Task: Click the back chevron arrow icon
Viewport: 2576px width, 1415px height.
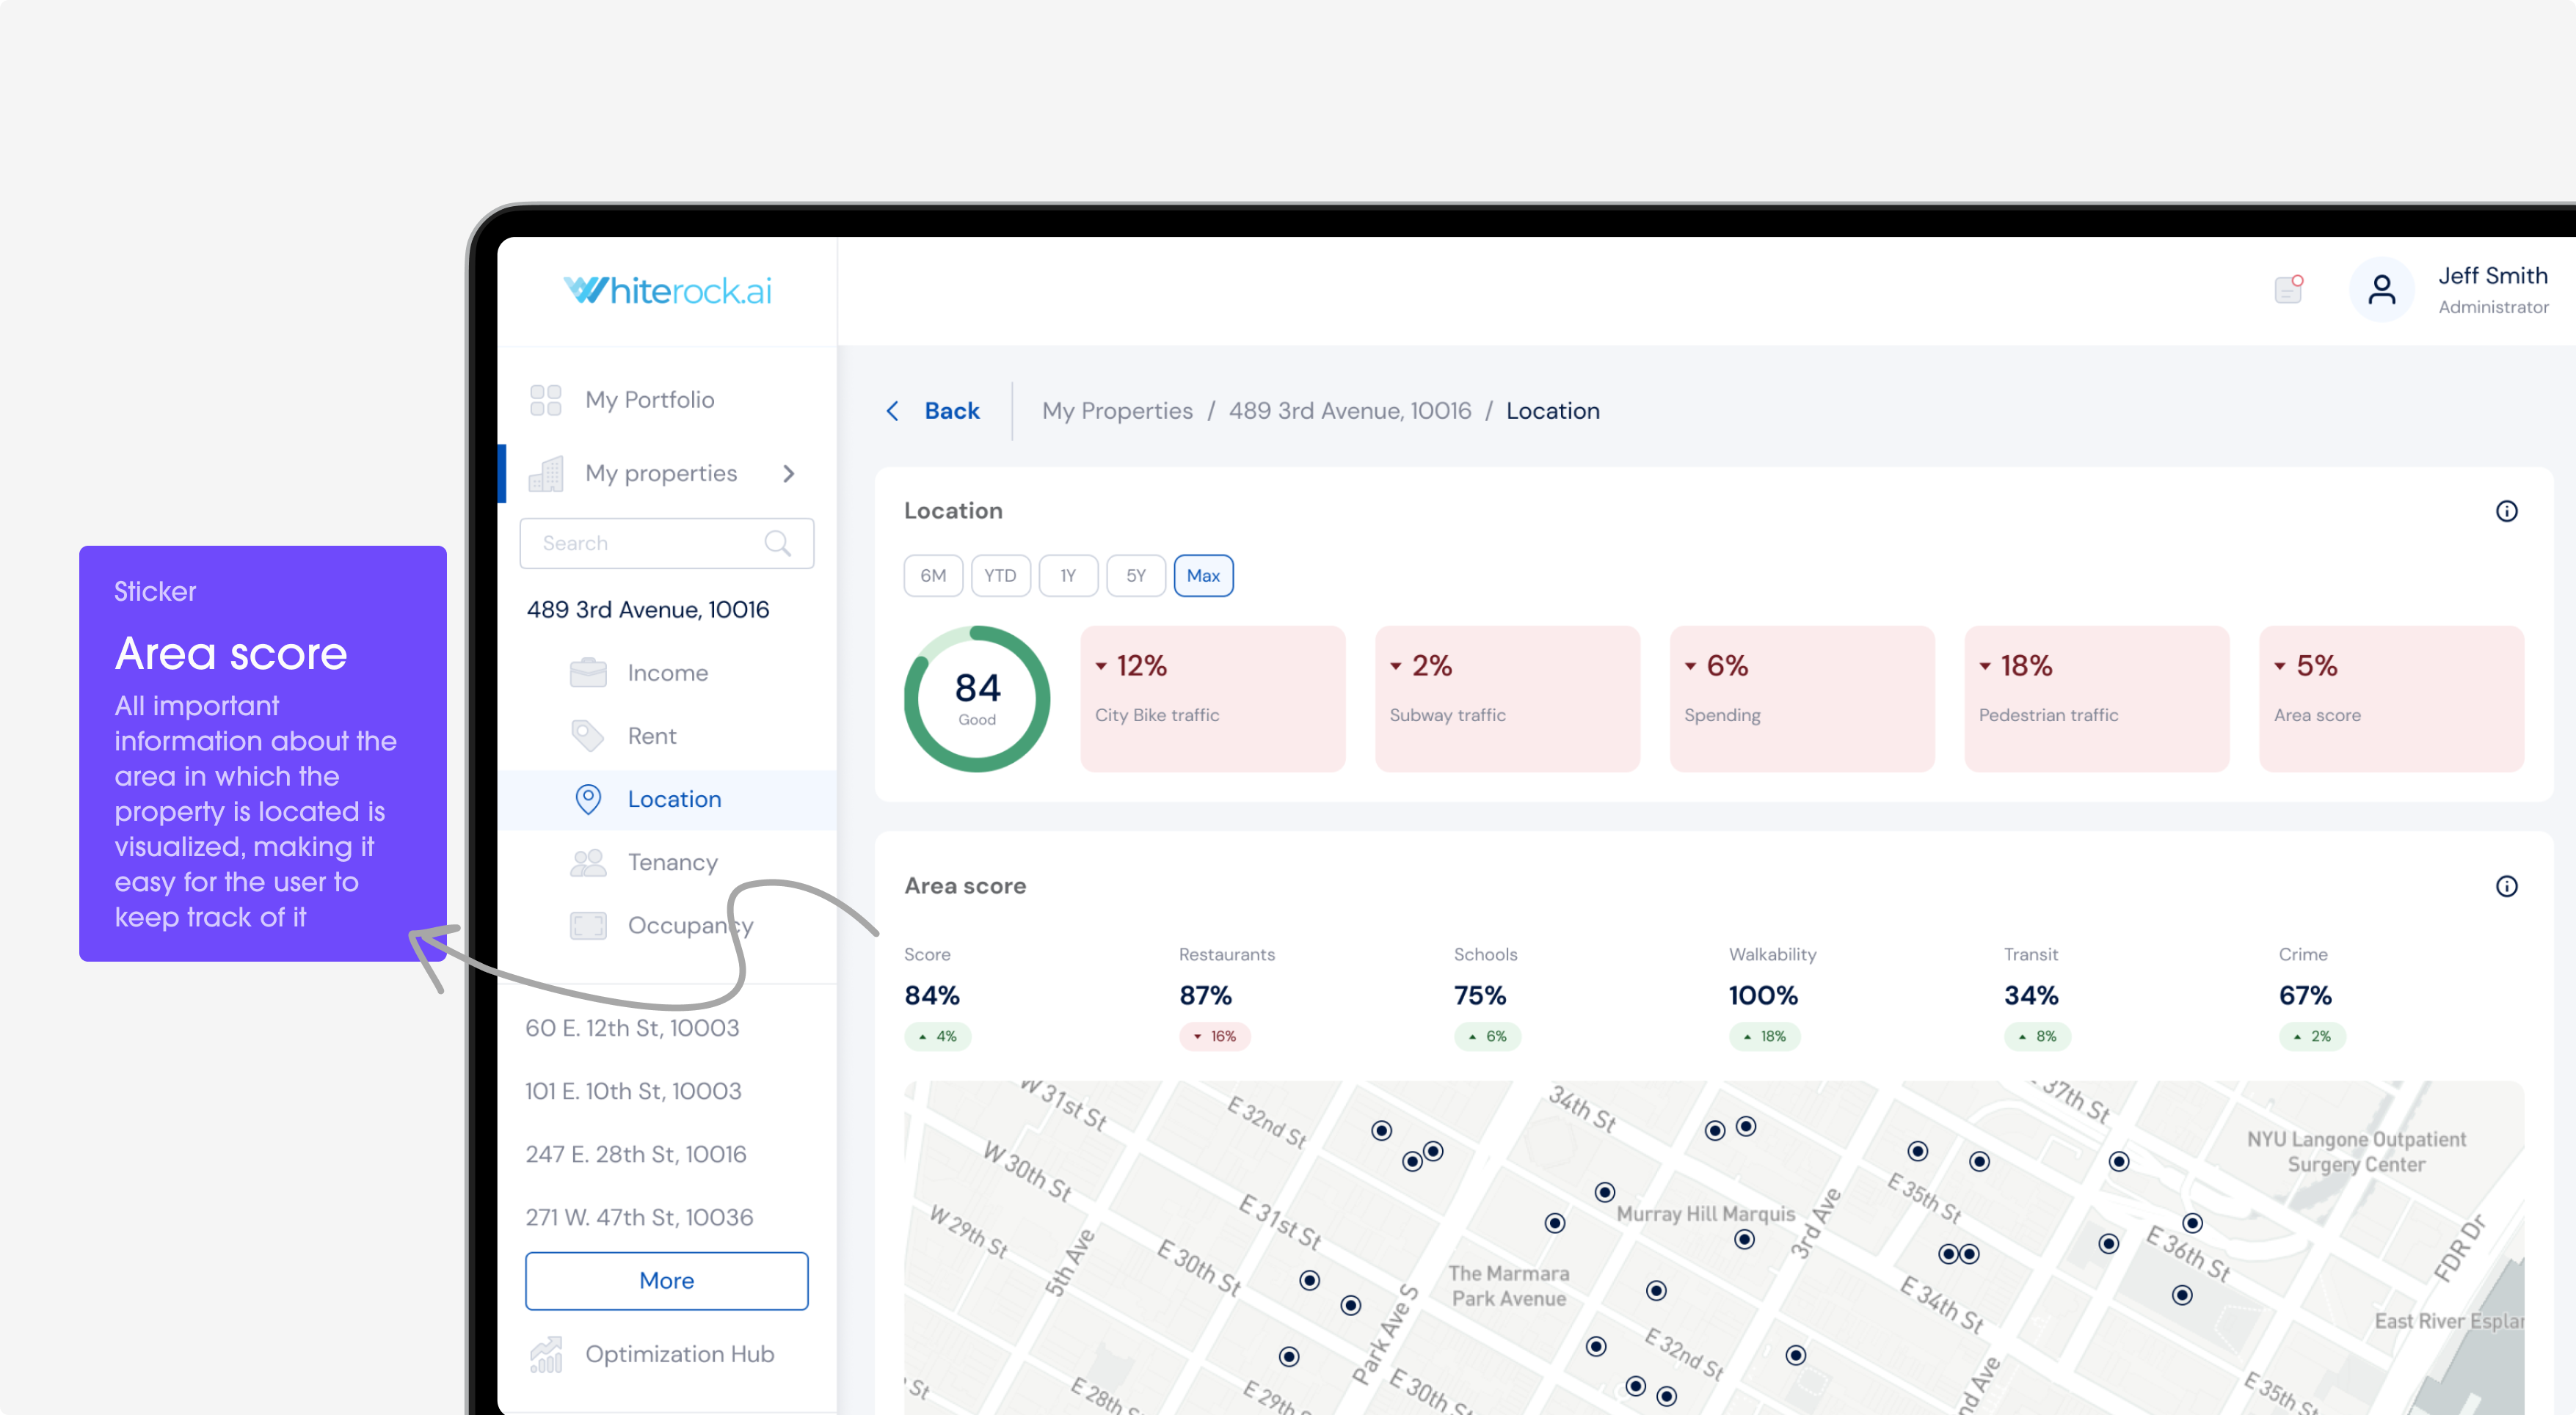Action: tap(892, 411)
